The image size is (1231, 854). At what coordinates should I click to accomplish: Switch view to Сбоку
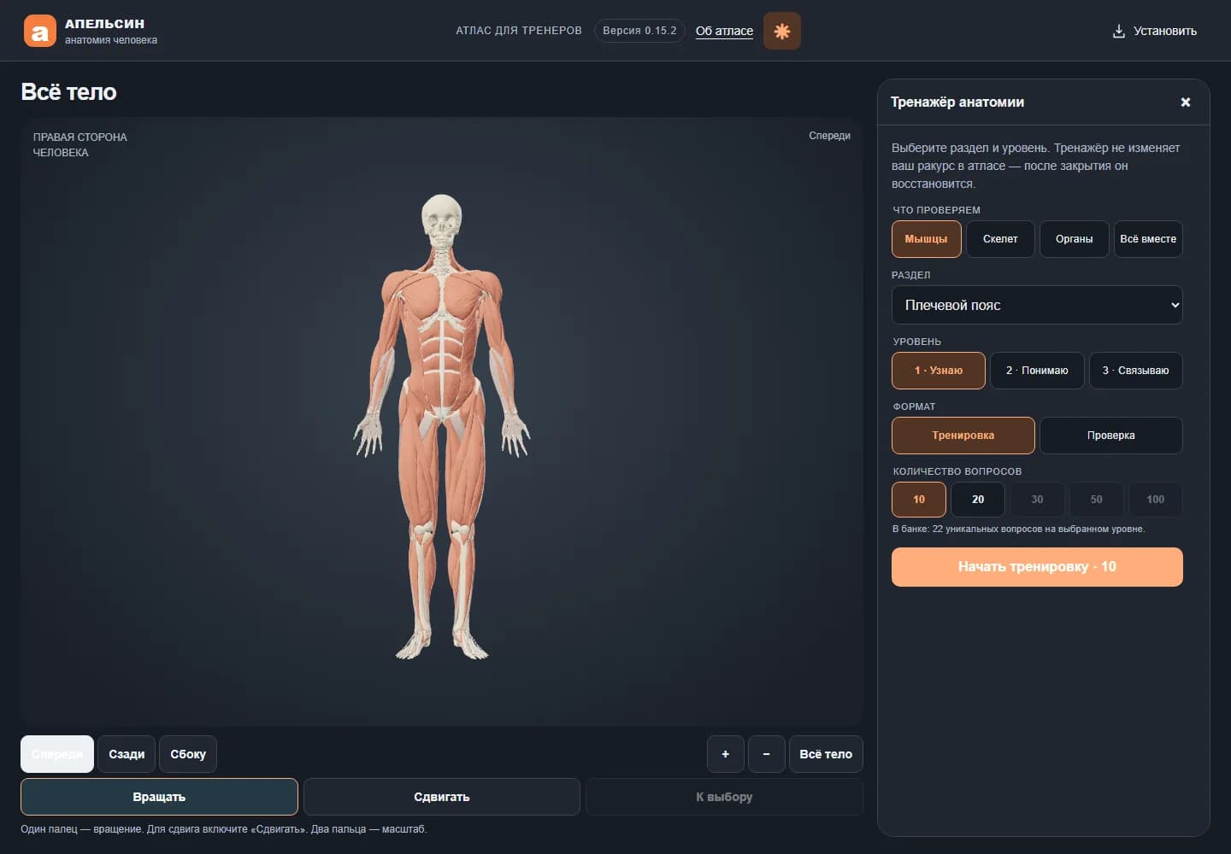[188, 754]
